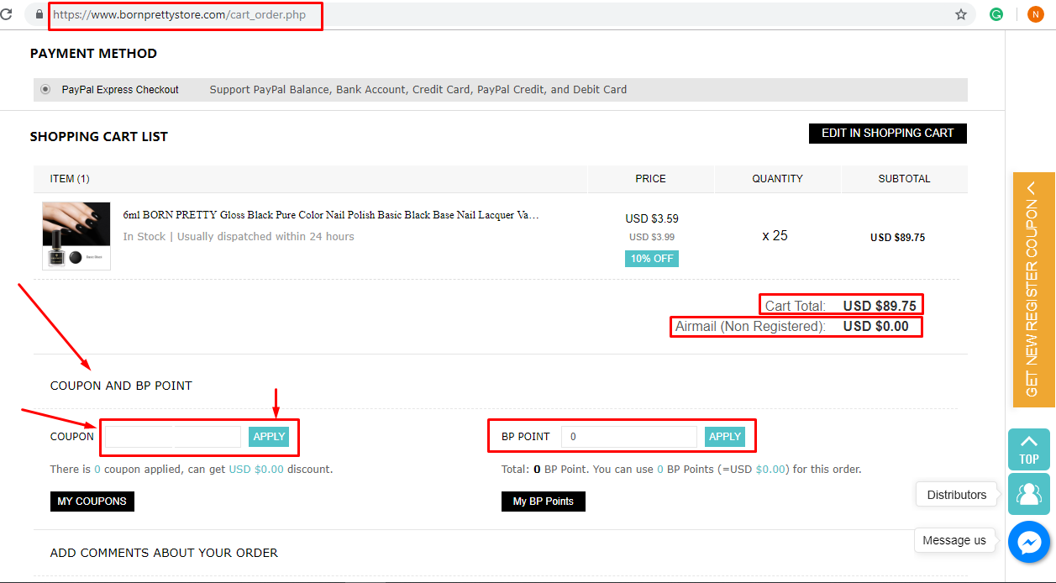Click EDIT IN SHOPPING CART button
The height and width of the screenshot is (583, 1056).
[x=888, y=133]
